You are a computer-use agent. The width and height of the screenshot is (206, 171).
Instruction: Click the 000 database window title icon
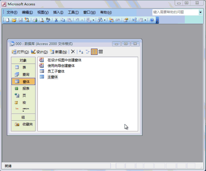(x=12, y=44)
